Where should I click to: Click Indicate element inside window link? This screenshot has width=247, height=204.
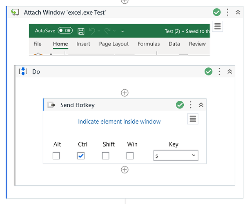119,122
